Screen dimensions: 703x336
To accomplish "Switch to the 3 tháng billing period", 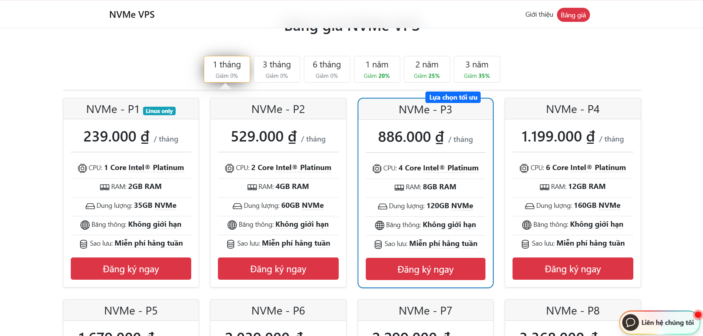I will (x=277, y=69).
